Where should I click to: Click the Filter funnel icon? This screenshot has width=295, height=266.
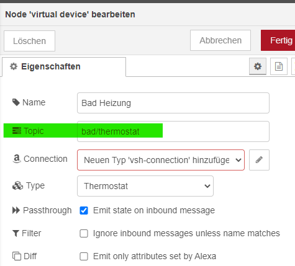pos(16,233)
